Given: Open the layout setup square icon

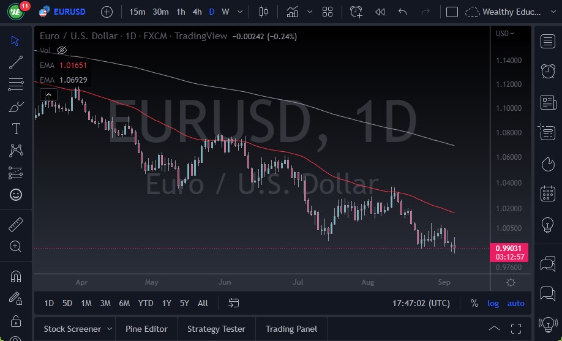Looking at the screenshot, I should 452,12.
